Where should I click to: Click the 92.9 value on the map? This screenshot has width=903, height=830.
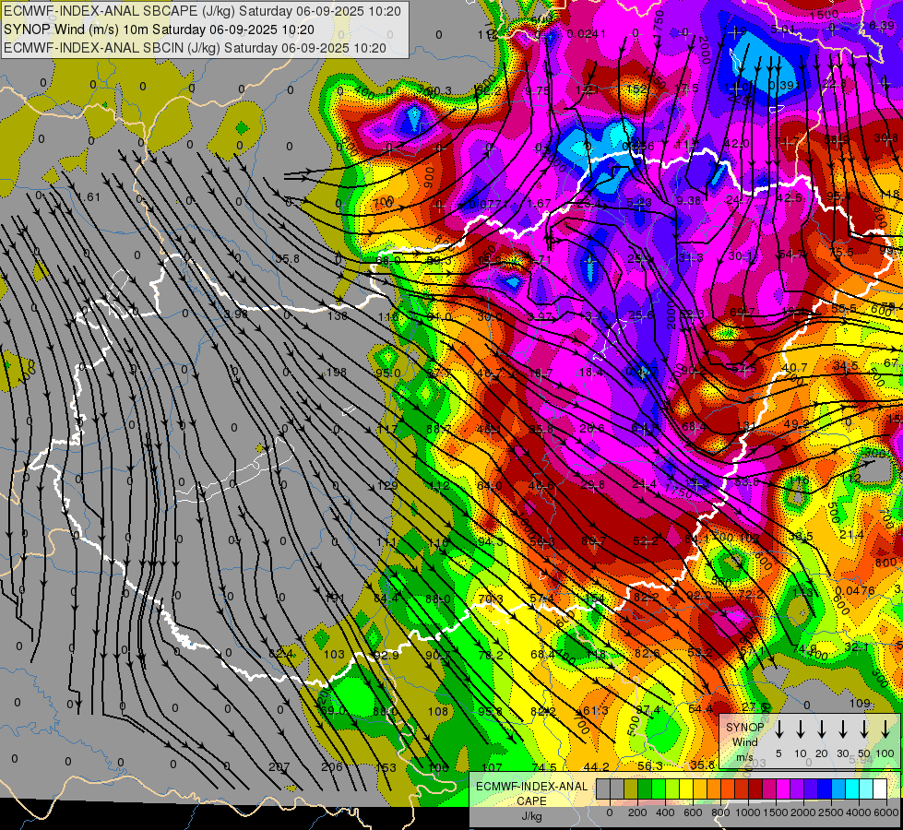point(386,655)
